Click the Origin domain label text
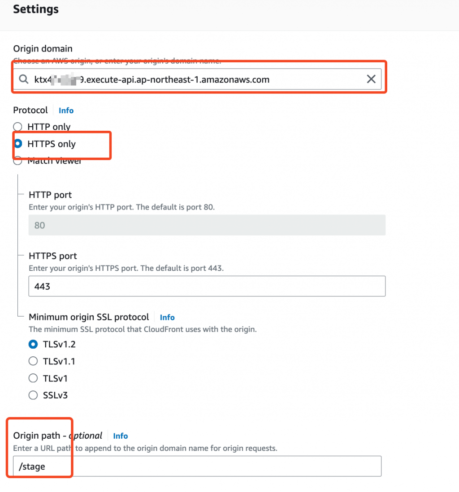The height and width of the screenshot is (492, 459). (x=43, y=49)
